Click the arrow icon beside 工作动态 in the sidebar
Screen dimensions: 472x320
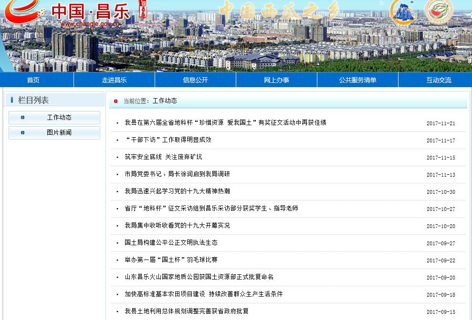pos(22,118)
